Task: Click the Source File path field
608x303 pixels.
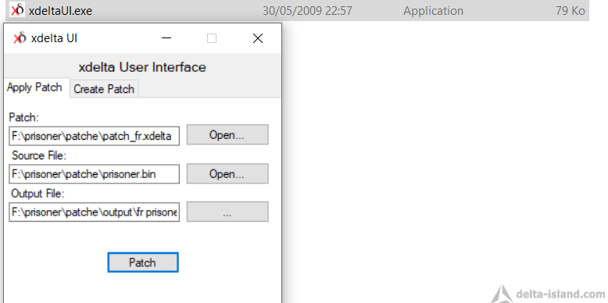Action: tap(95, 174)
